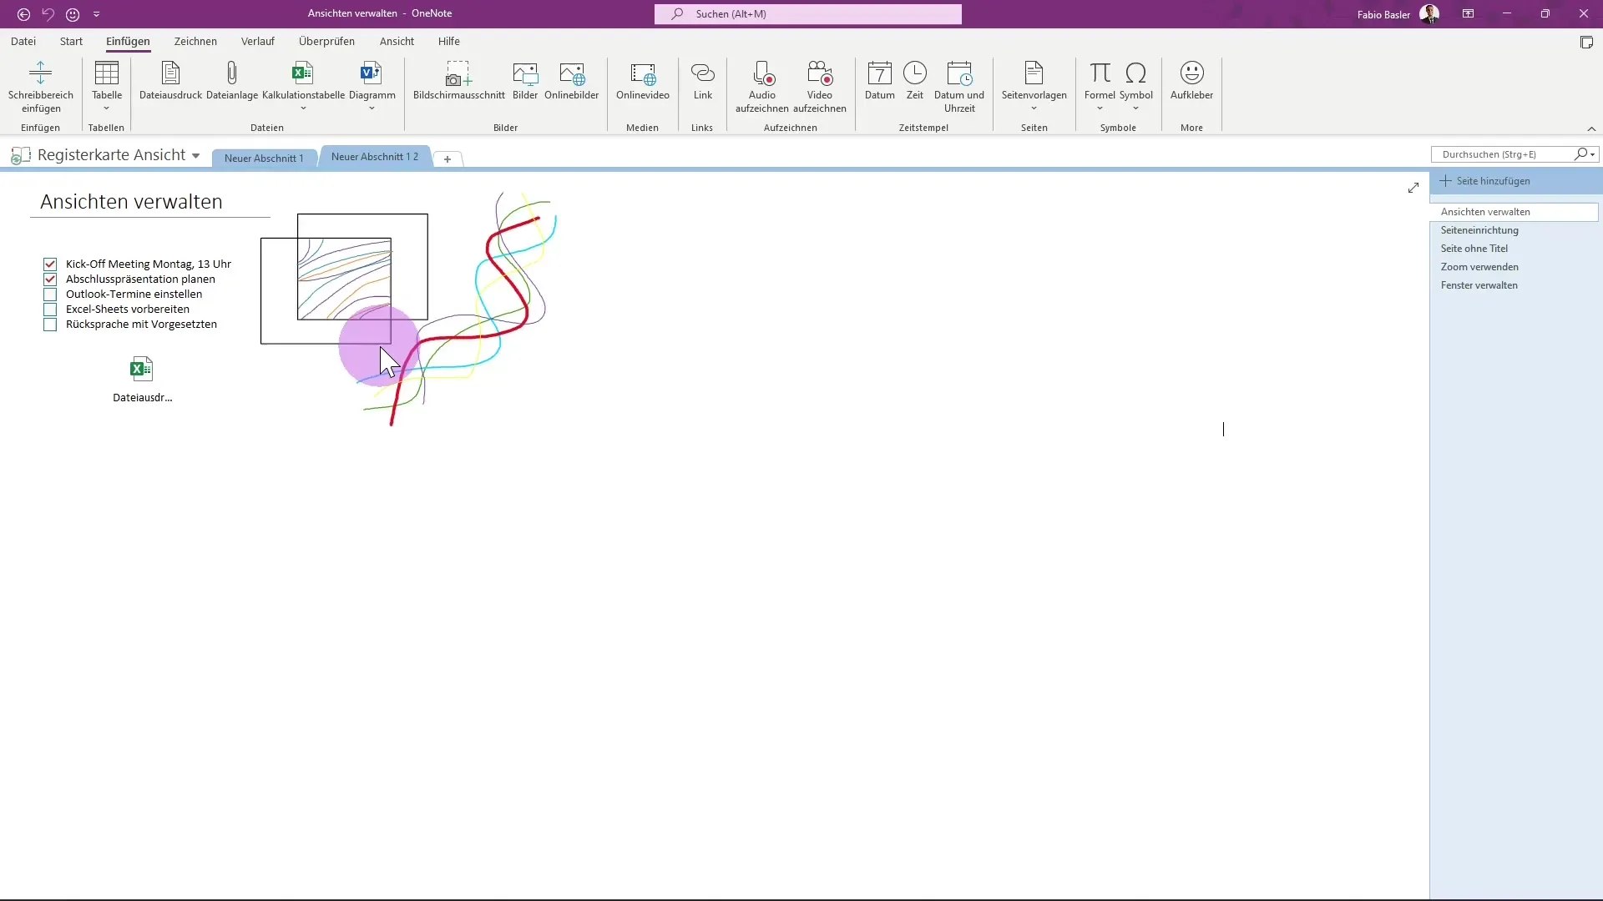
Task: Click the Suchen (Alt+M) search box
Action: [x=808, y=14]
